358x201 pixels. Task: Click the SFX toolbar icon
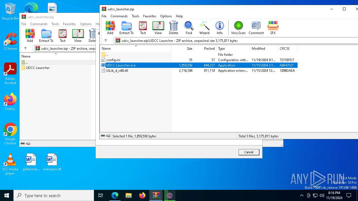[273, 28]
